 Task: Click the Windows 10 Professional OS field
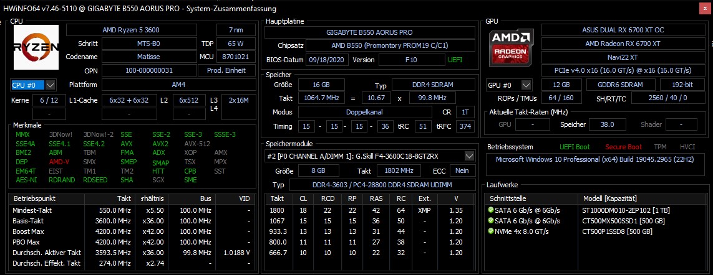click(x=596, y=165)
